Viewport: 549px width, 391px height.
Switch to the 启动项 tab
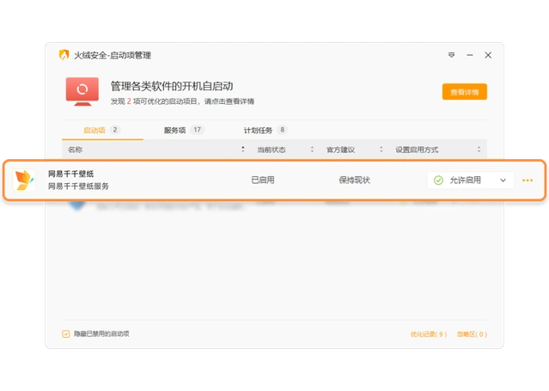coord(94,131)
